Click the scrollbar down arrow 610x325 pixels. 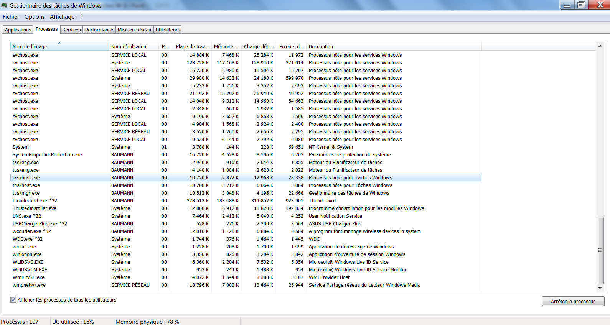[600, 288]
